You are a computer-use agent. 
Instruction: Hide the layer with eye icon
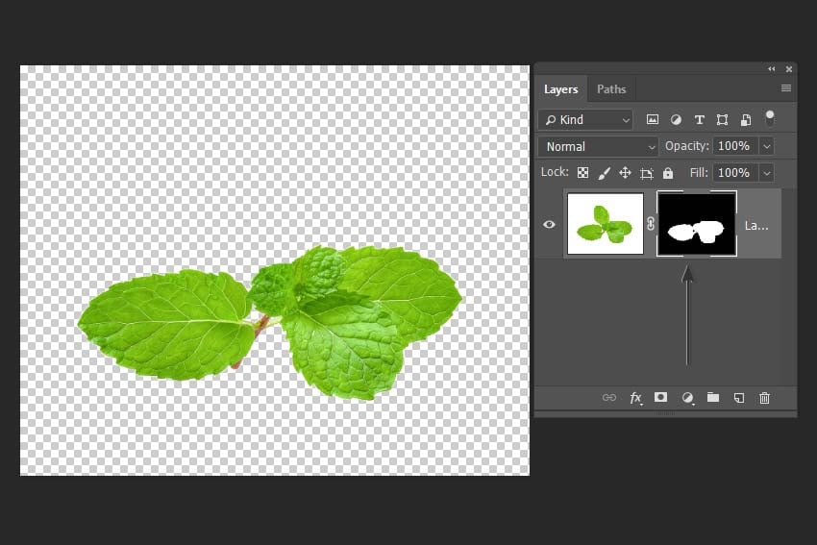(549, 225)
